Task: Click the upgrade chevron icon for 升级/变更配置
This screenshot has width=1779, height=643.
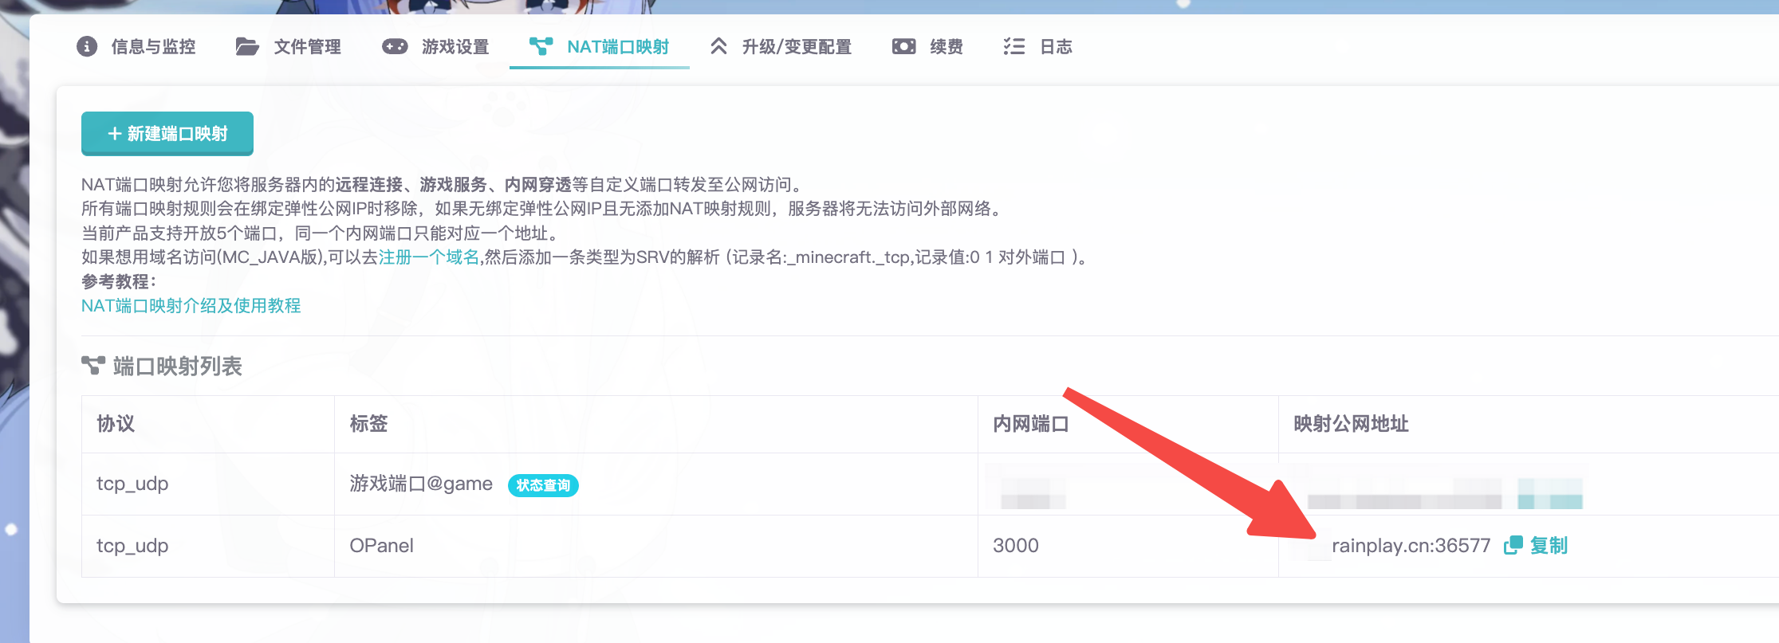Action: pyautogui.click(x=718, y=46)
